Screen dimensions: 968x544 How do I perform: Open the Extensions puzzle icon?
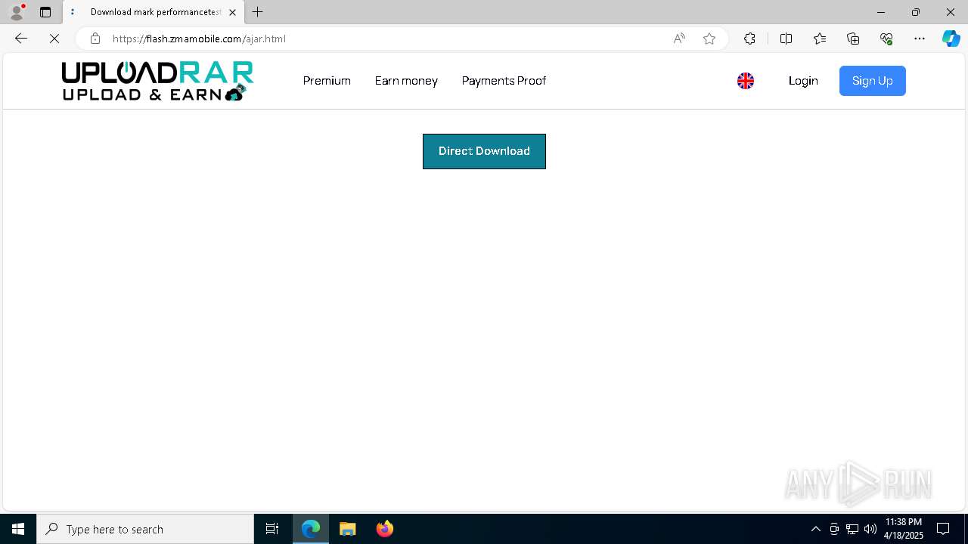point(749,39)
